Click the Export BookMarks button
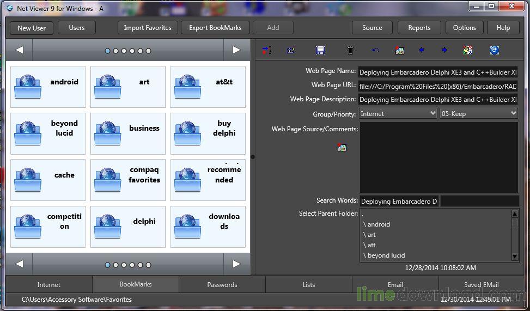Image resolution: width=530 pixels, height=311 pixels. coord(215,28)
